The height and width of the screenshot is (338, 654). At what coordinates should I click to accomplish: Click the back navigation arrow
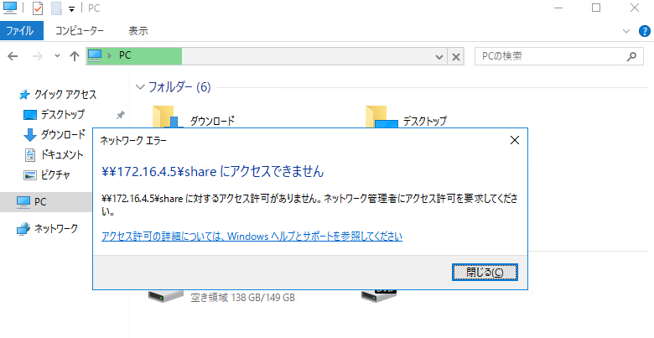tap(13, 56)
